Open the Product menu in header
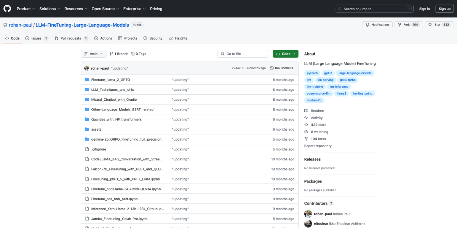 26,9
